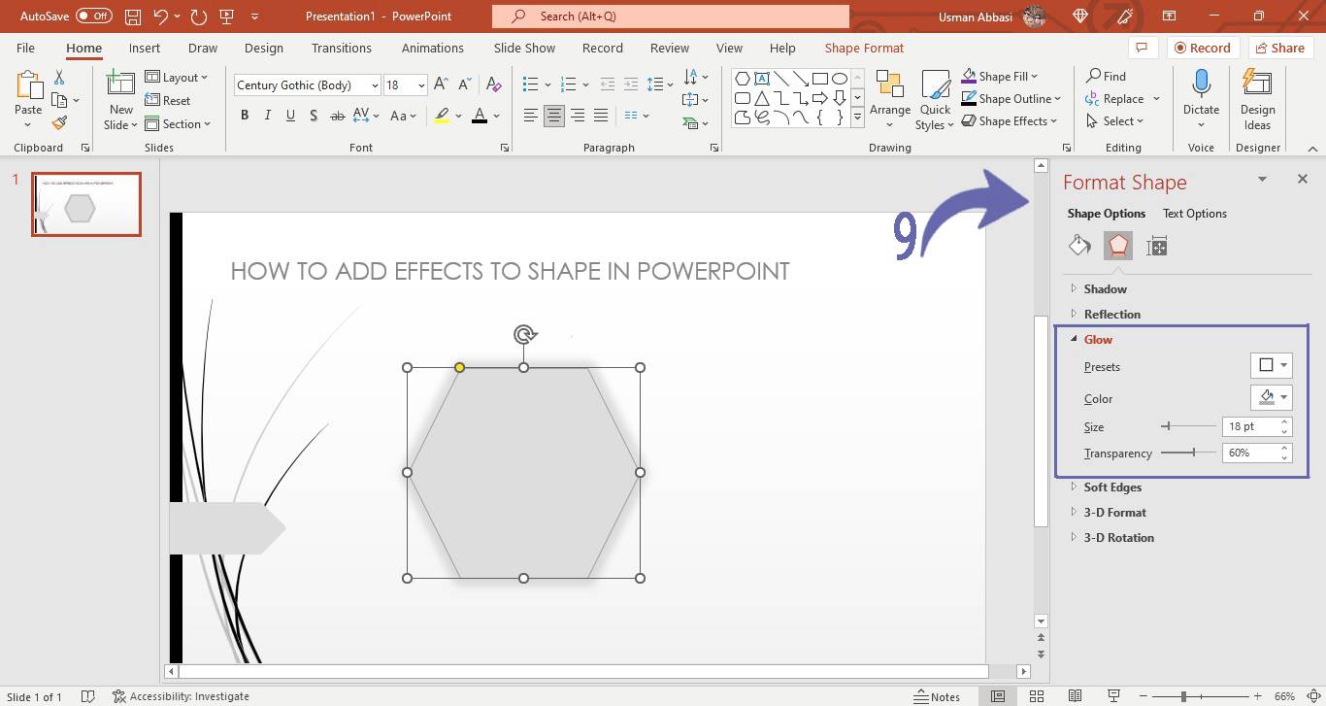The width and height of the screenshot is (1326, 706).
Task: Open the font size dropdown
Action: [421, 85]
